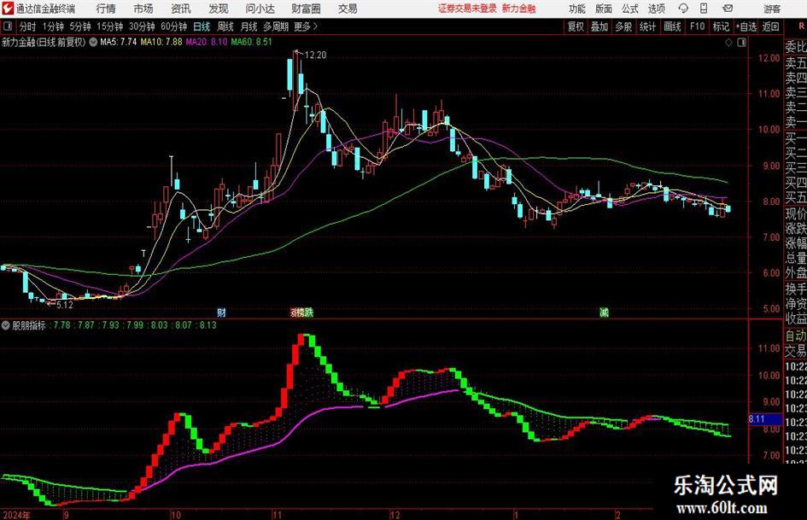Click the MA10: 7.88 label
This screenshot has width=807, height=520.
[161, 42]
